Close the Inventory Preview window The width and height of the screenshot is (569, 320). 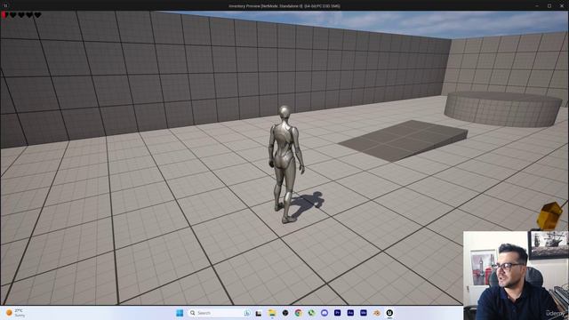pos(562,6)
